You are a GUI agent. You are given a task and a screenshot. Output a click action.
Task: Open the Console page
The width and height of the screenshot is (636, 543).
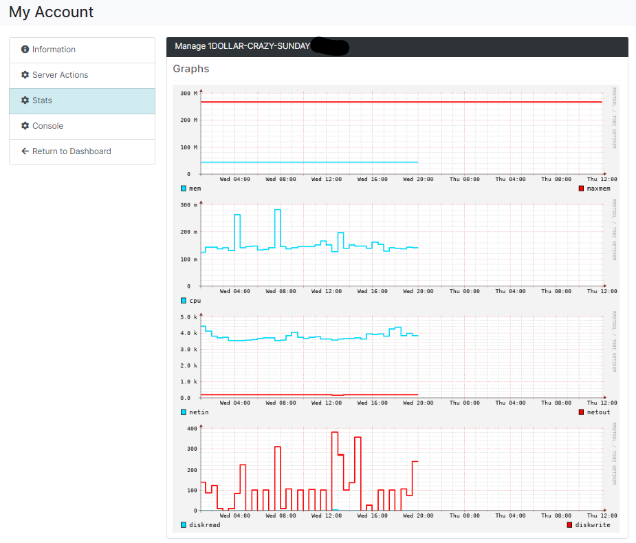click(x=82, y=127)
